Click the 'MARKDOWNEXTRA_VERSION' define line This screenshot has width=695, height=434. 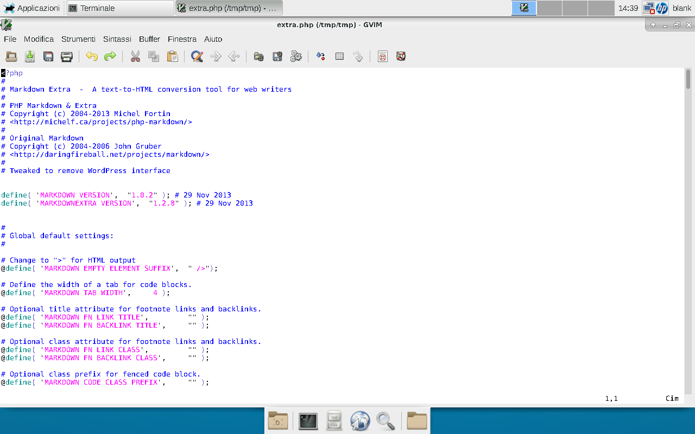(127, 203)
